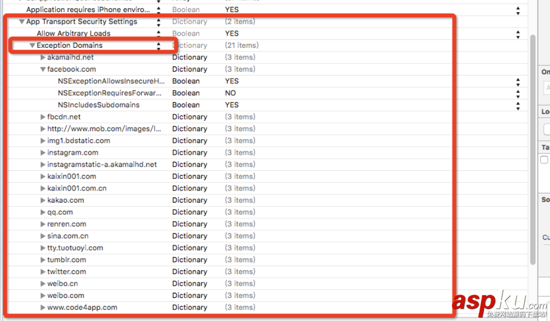550x321 pixels.
Task: Expand the instagram.com entry
Action: pos(43,153)
